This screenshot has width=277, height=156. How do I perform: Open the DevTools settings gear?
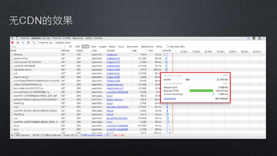click(x=254, y=38)
